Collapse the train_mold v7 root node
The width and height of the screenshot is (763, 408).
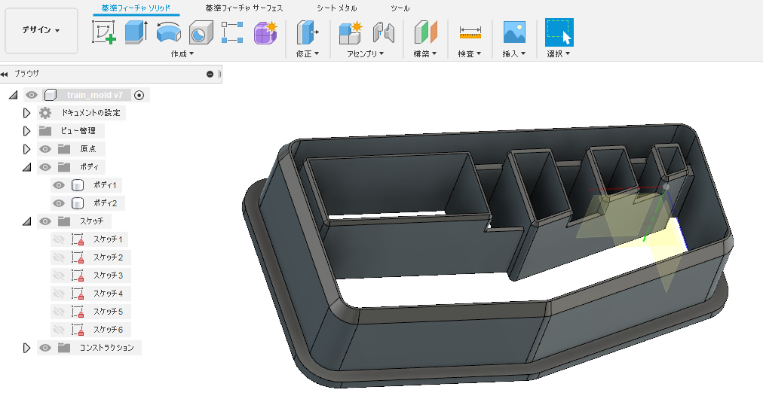[x=13, y=95]
